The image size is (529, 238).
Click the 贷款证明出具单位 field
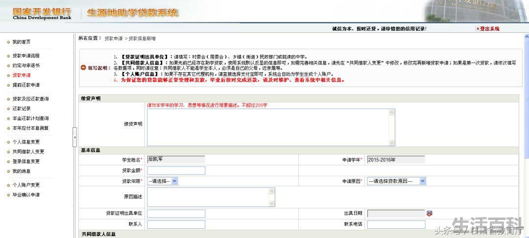[x=176, y=214]
